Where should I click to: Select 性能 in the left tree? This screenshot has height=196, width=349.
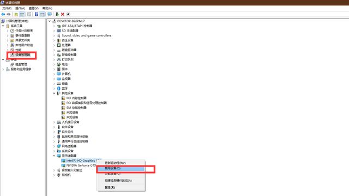[18, 50]
